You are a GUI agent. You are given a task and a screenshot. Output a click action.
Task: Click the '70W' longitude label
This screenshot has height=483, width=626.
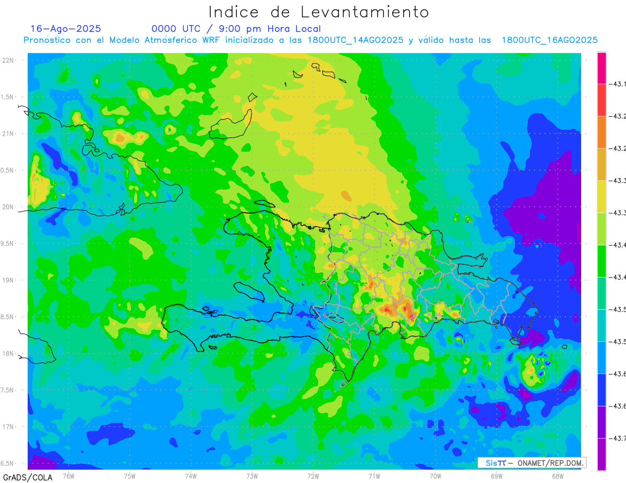tap(436, 476)
